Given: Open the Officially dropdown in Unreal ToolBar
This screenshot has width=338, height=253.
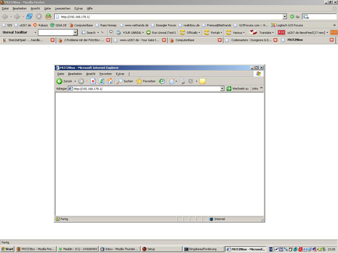Looking at the screenshot, I should [190, 32].
